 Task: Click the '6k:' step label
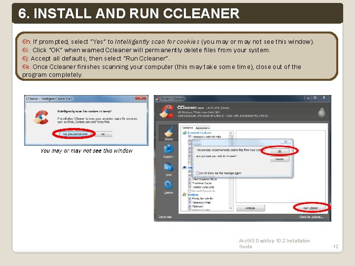[27, 66]
